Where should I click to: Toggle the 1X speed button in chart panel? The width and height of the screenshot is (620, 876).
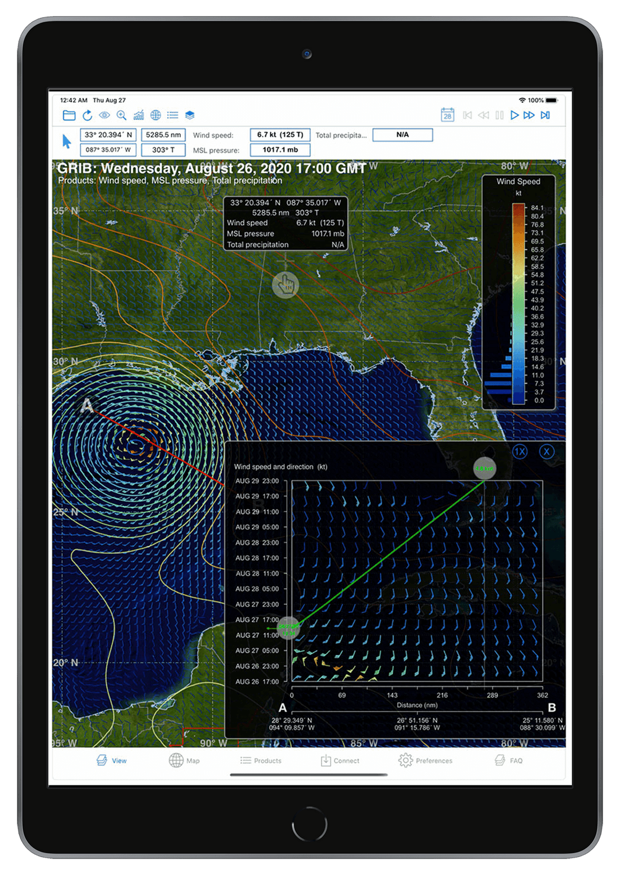(520, 451)
